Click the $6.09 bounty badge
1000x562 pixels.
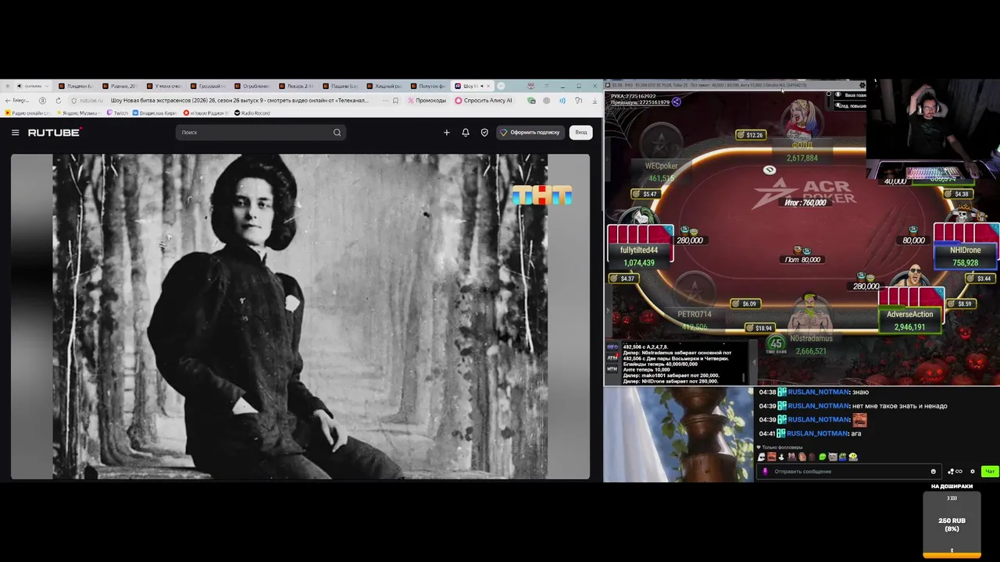tap(745, 304)
